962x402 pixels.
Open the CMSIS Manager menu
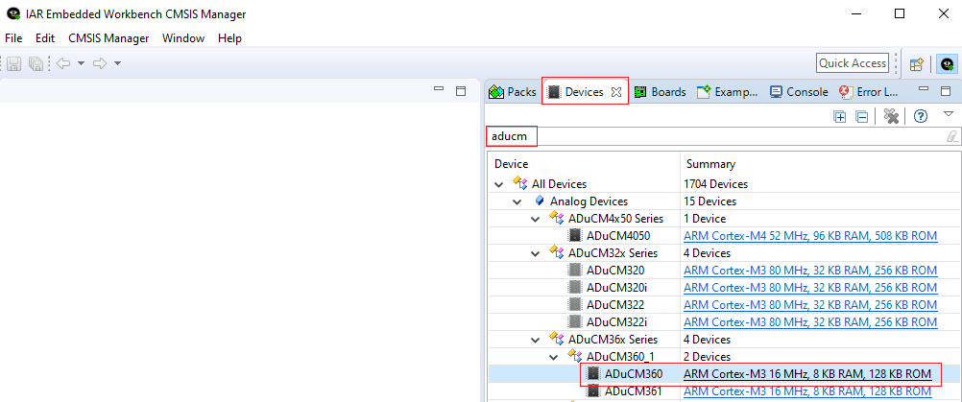(x=108, y=38)
